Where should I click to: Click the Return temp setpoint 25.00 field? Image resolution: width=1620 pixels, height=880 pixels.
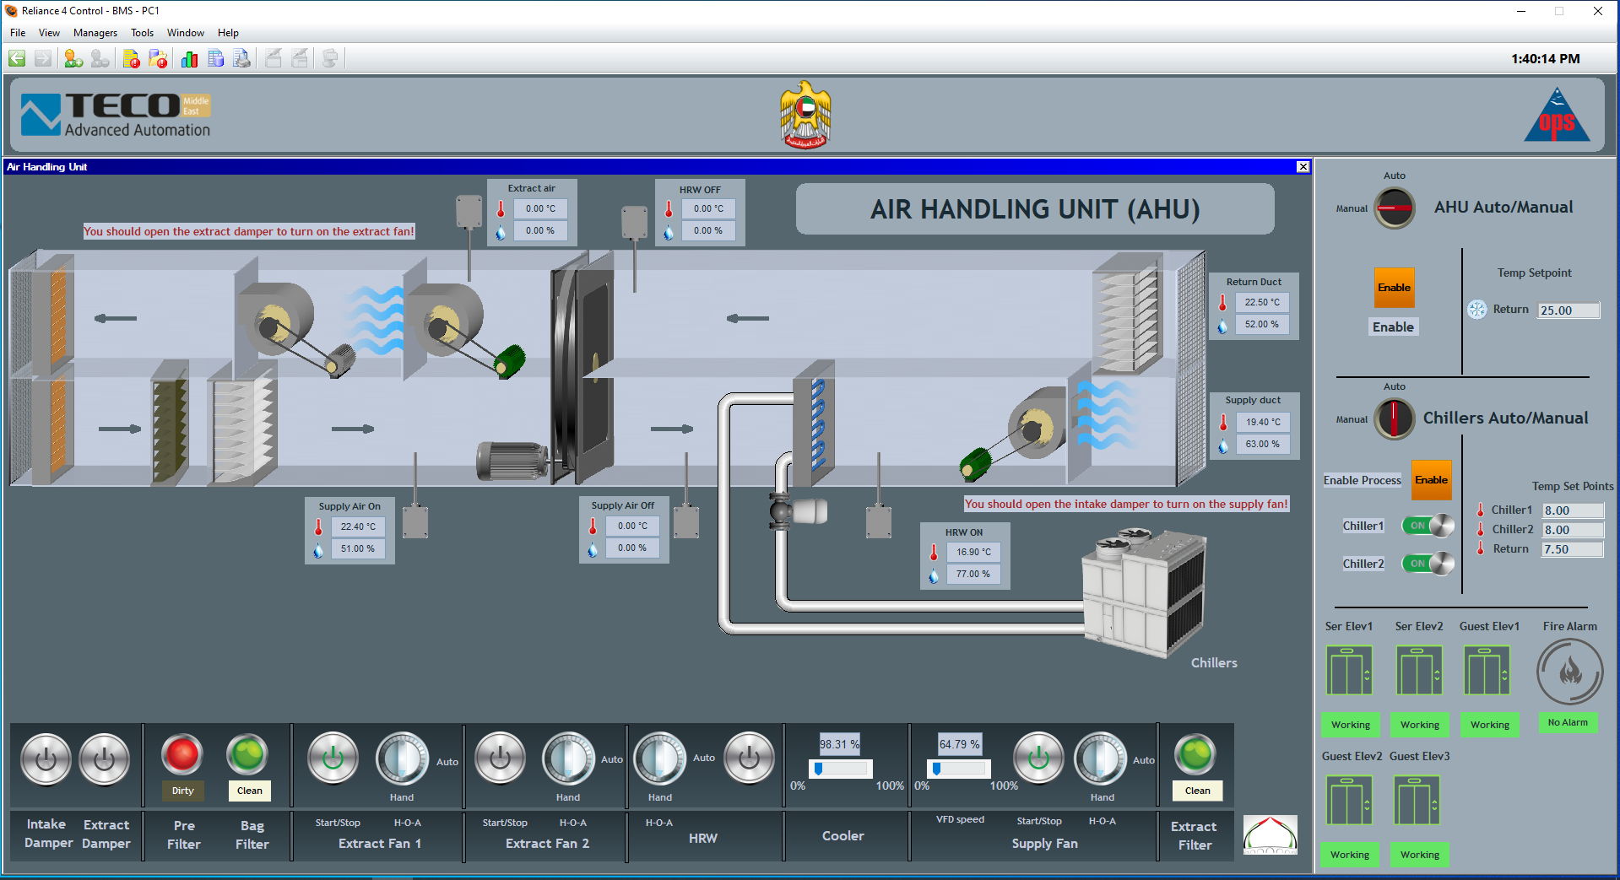click(1568, 310)
